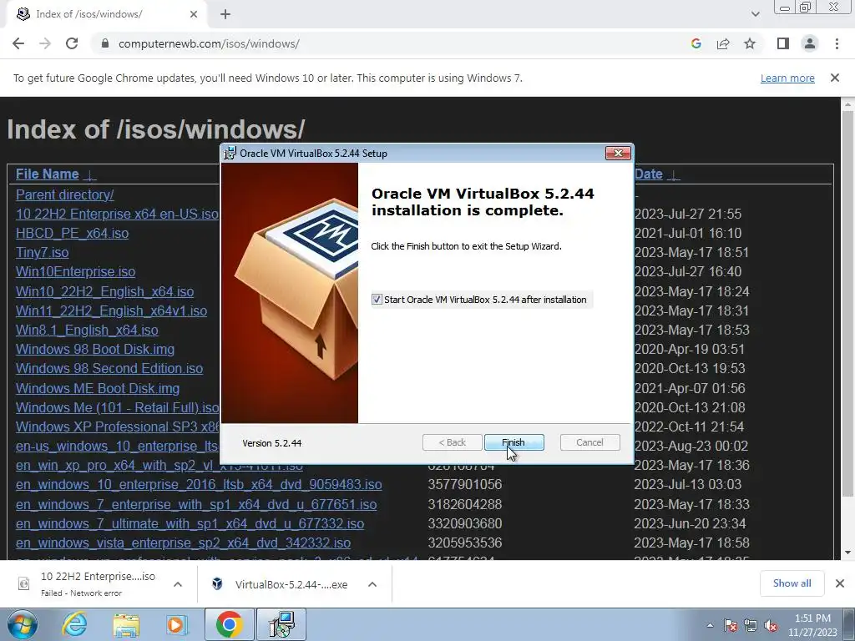855x641 pixels.
Task: Switch to VirtualBox installer taskbar button
Action: pos(281,624)
